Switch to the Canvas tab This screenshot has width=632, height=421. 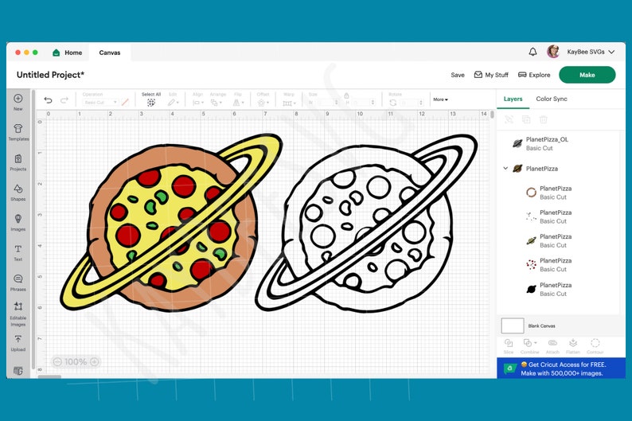pyautogui.click(x=110, y=53)
